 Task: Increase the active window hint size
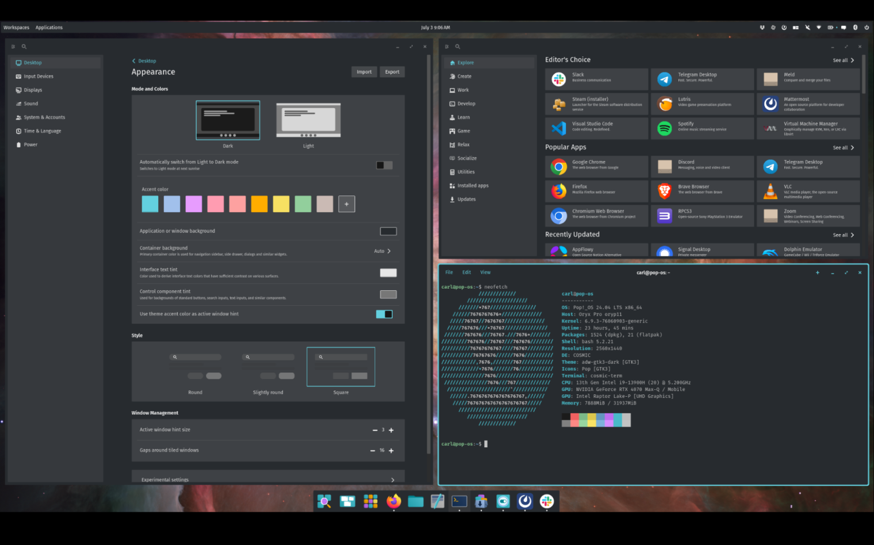click(392, 430)
